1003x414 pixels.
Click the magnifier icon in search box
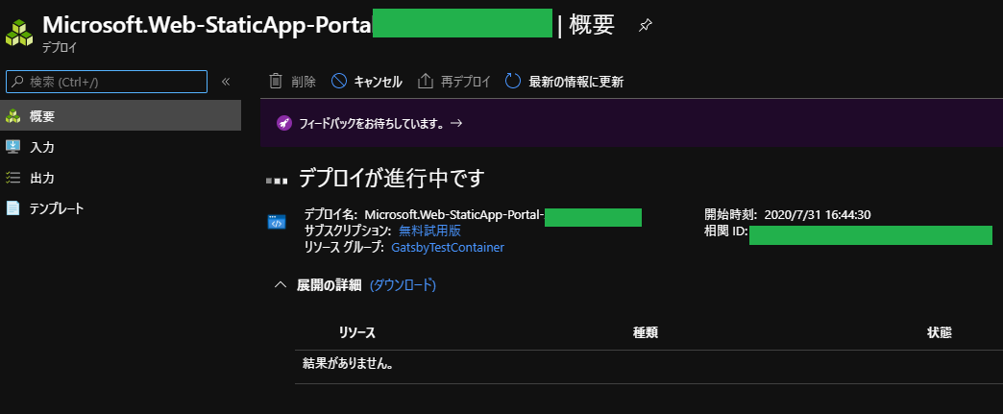[x=17, y=82]
